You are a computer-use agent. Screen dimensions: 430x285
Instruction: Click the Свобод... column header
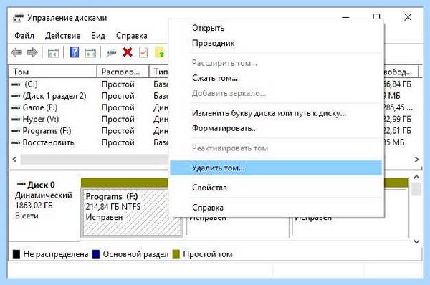point(401,72)
